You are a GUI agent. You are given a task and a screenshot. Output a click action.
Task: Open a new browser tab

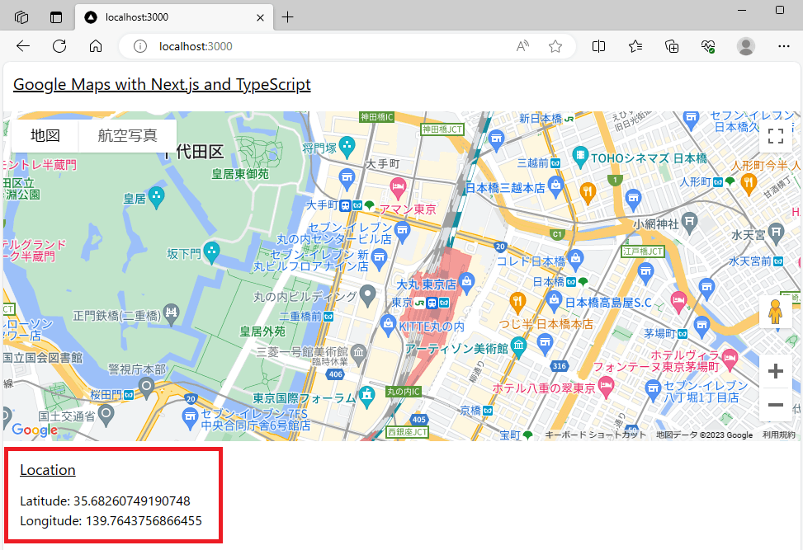click(288, 17)
